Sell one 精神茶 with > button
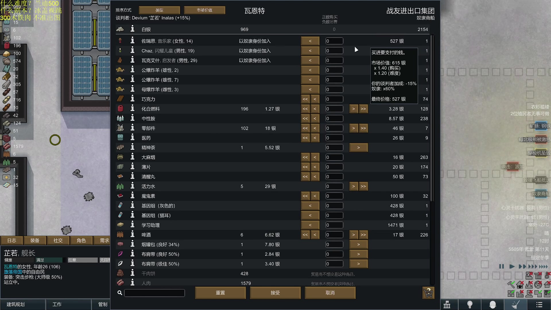 pos(358,148)
